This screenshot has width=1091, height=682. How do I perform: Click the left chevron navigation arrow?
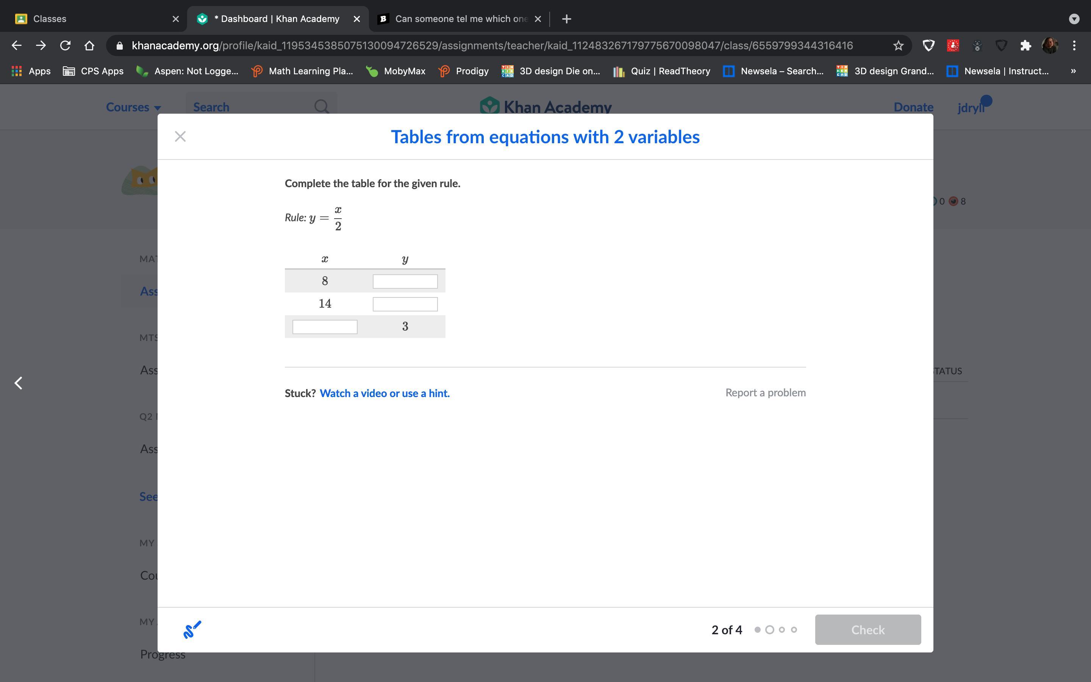(x=19, y=383)
